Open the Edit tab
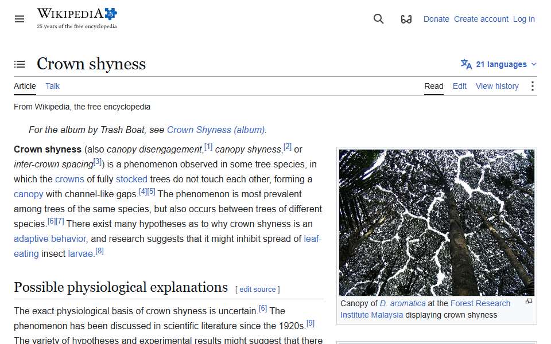This screenshot has height=344, width=551. (x=459, y=86)
